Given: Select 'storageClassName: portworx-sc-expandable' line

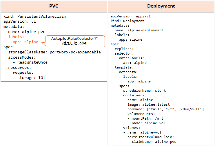Looking at the screenshot, I should coord(54,52).
